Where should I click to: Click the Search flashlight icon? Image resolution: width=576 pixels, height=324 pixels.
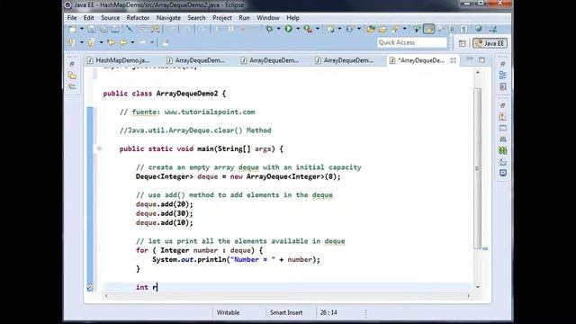point(396,29)
